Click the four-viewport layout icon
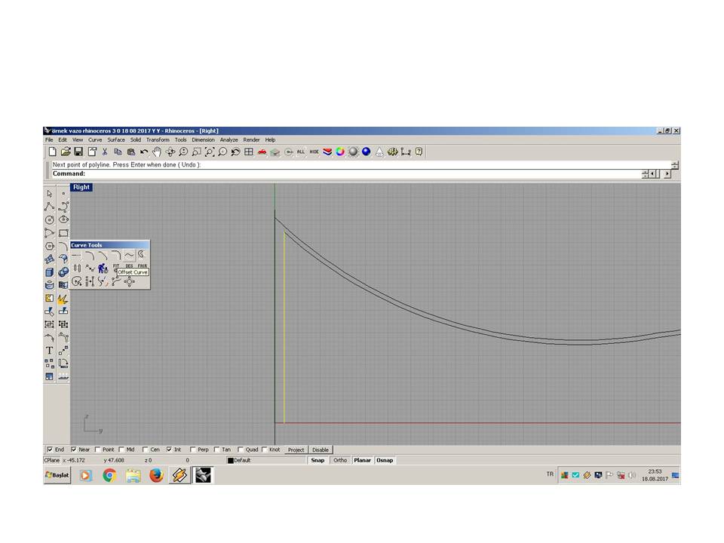The image size is (724, 543). pyautogui.click(x=249, y=152)
